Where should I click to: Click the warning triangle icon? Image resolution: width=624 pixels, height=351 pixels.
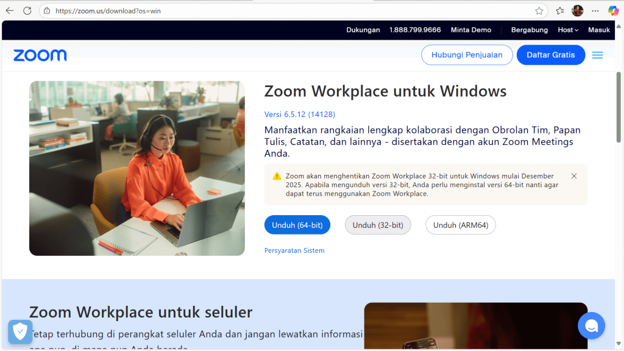[277, 176]
